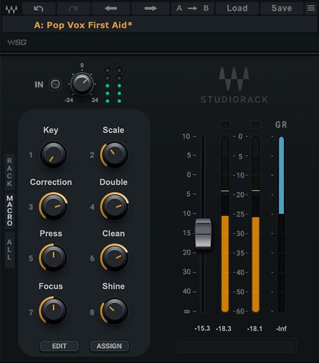319x363 pixels.
Task: Click the undo arrow icon
Action: (38, 8)
